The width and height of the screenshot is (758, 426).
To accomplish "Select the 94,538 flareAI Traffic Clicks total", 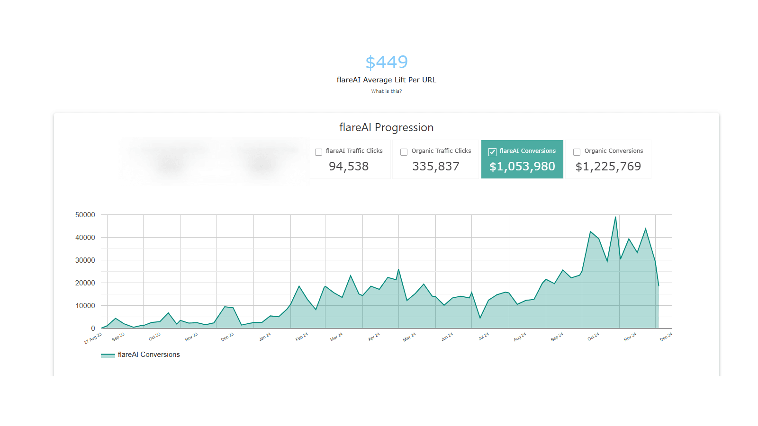I will [x=349, y=166].
